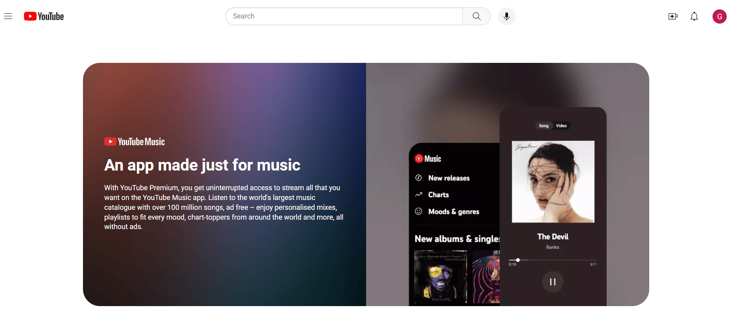The image size is (733, 334).
Task: Open account menu via G avatar
Action: click(x=719, y=16)
